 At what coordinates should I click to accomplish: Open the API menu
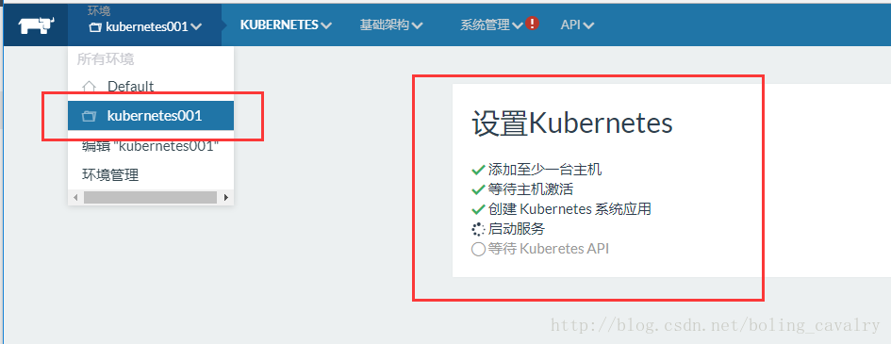pyautogui.click(x=577, y=25)
